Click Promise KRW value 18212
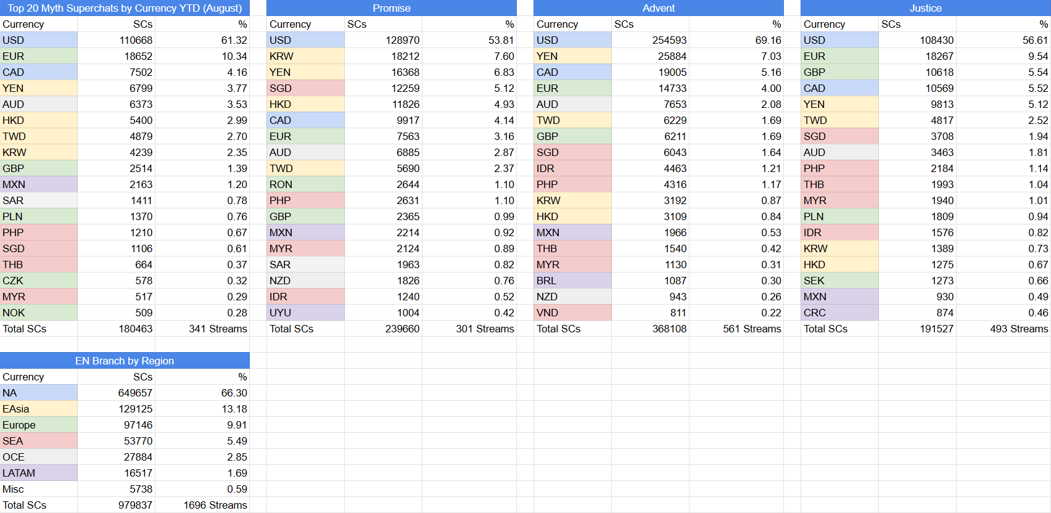The image size is (1051, 513). (384, 56)
